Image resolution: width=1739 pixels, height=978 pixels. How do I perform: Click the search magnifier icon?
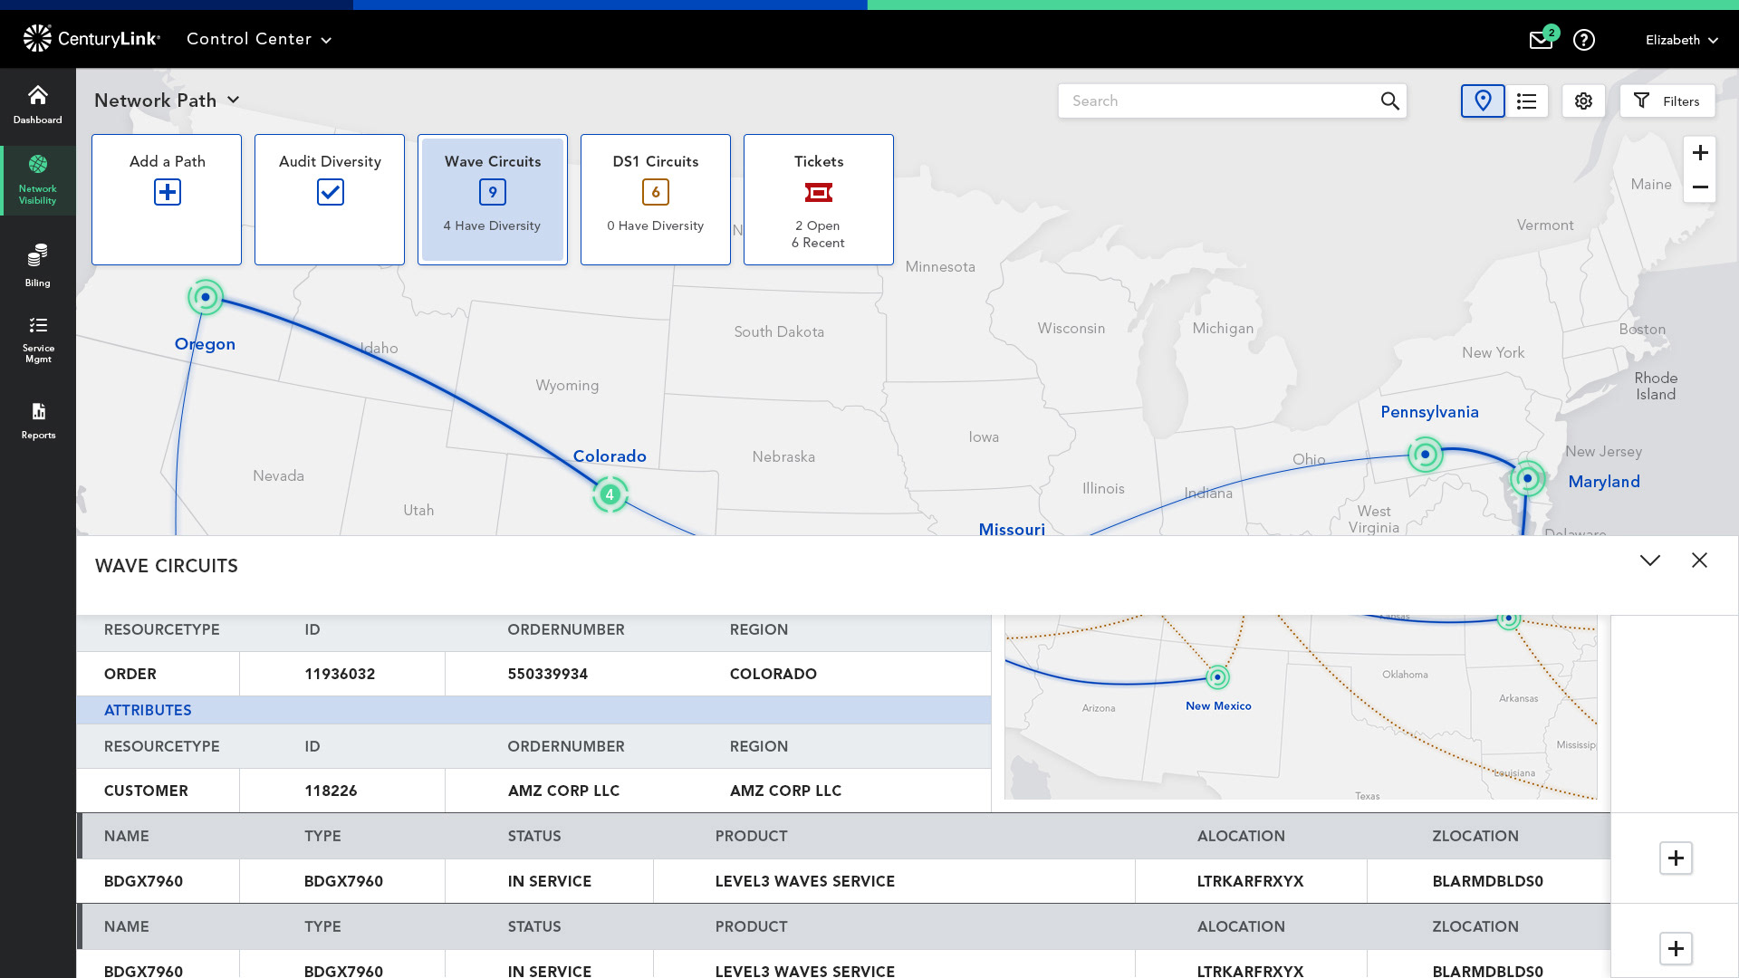tap(1389, 101)
